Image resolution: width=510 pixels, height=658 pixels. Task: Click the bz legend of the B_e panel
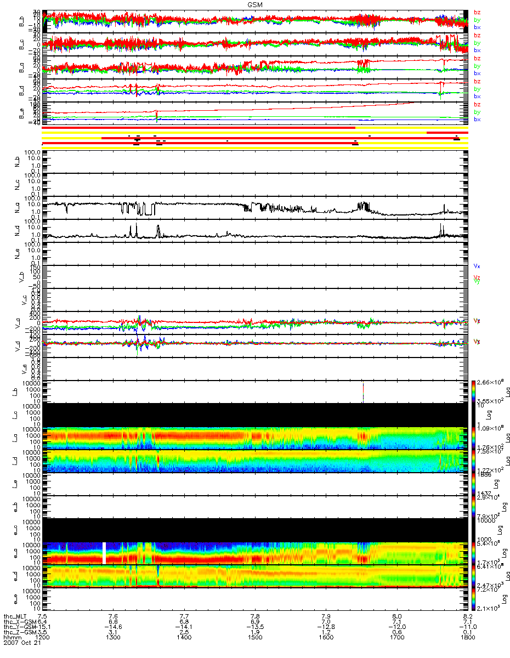pyautogui.click(x=477, y=104)
